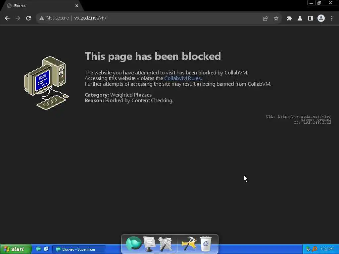Click the 'This page has been blocked' heading
The image size is (339, 254).
[x=153, y=56]
